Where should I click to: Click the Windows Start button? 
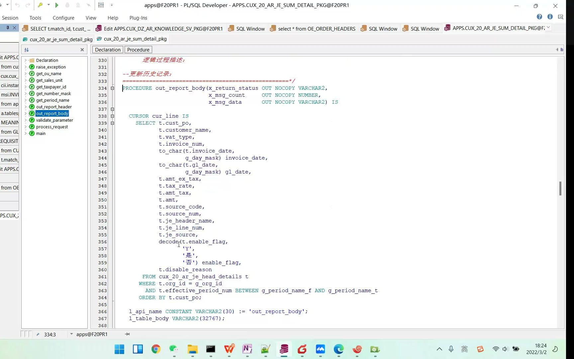pyautogui.click(x=119, y=349)
